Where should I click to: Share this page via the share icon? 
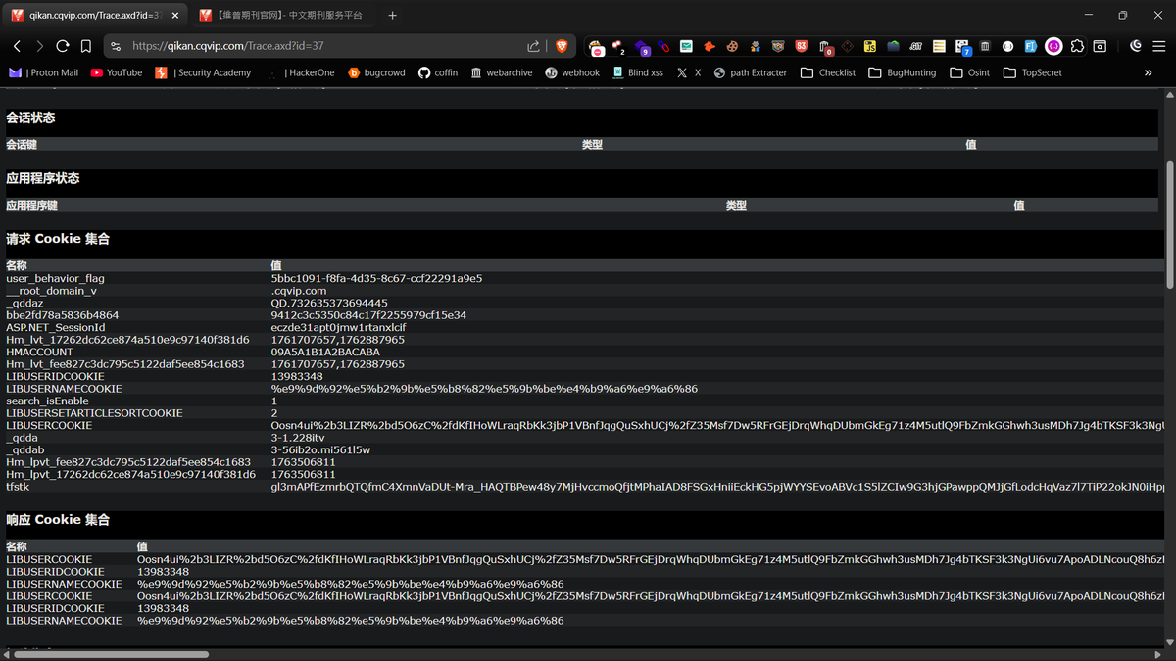pos(533,46)
